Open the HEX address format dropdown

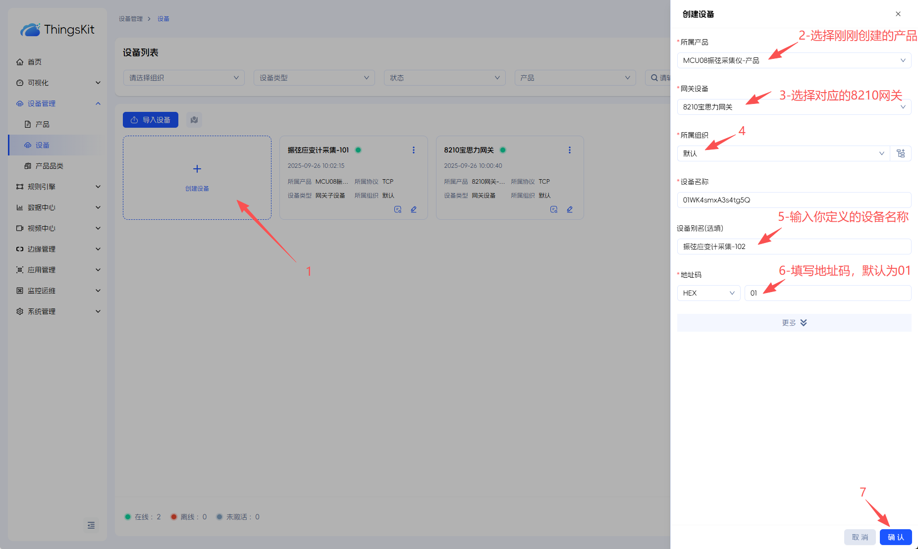[708, 293]
